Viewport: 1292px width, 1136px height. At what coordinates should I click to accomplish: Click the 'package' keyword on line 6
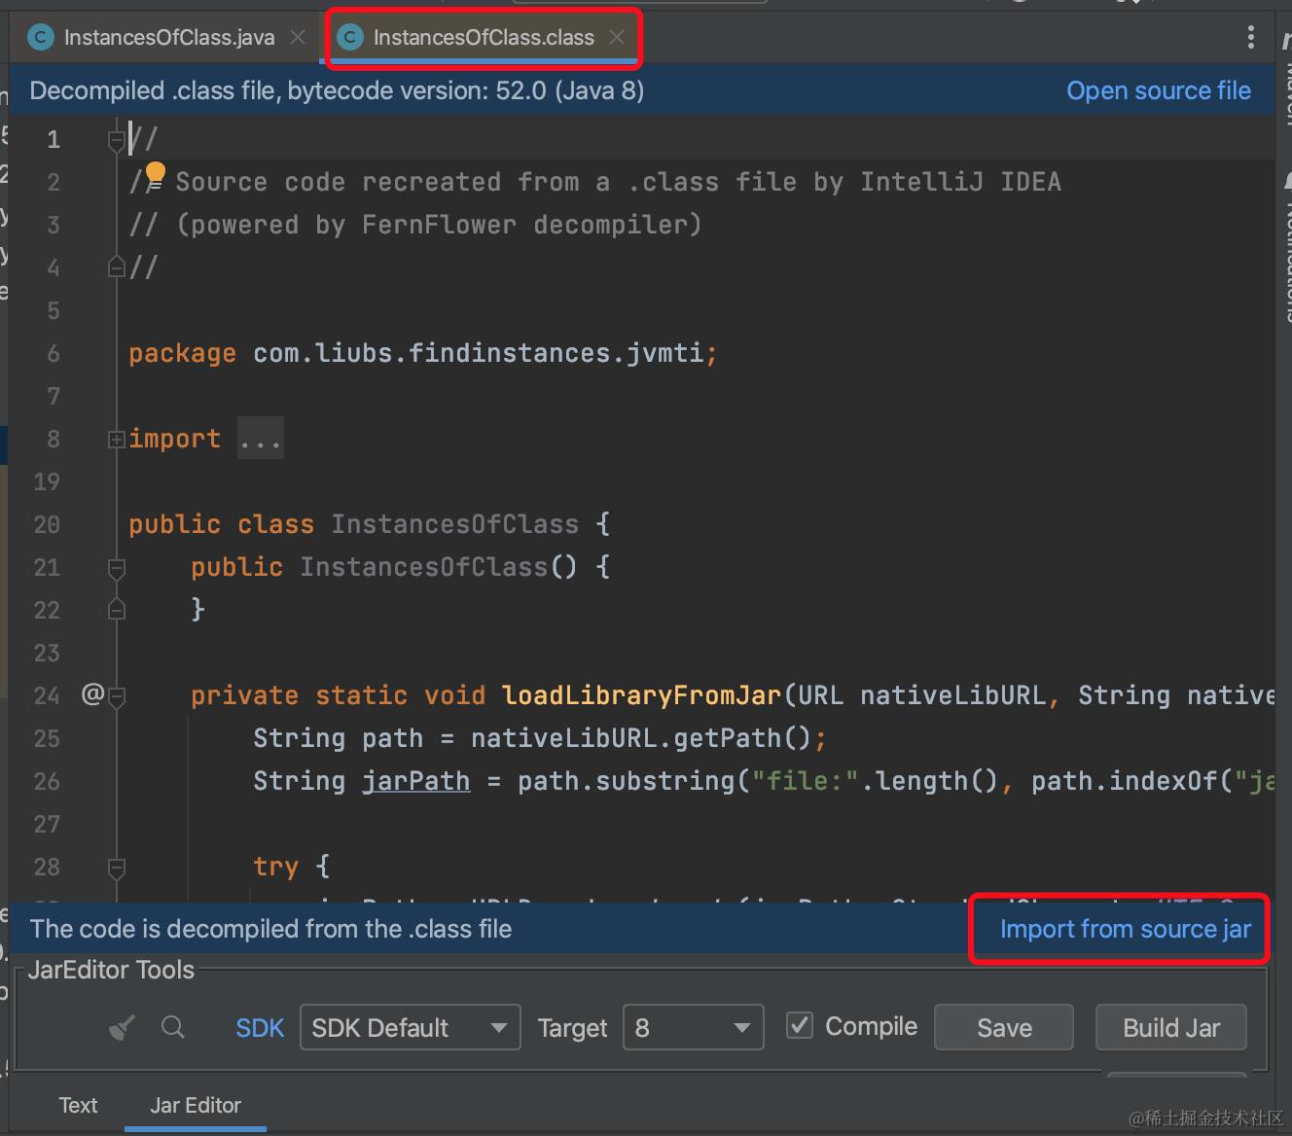[x=182, y=354]
